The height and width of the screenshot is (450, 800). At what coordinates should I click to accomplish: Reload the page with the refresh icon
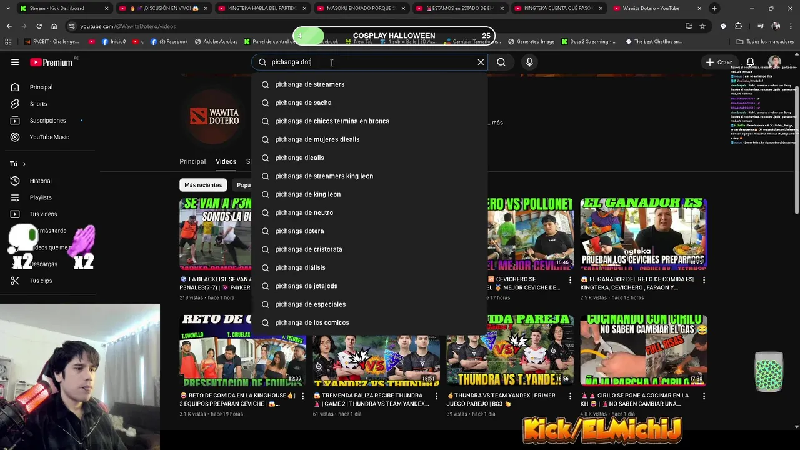[39, 26]
